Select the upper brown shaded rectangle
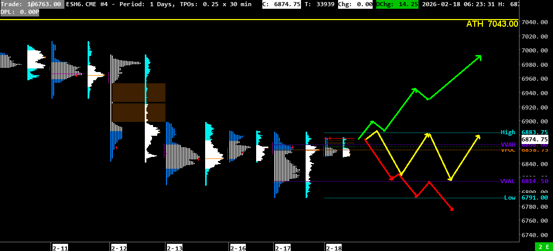 (139, 93)
